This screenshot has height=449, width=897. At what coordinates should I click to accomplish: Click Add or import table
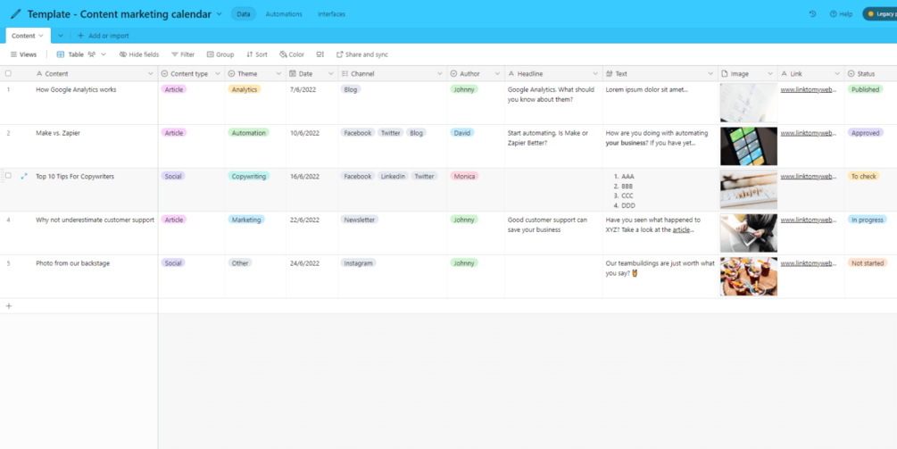(x=103, y=36)
